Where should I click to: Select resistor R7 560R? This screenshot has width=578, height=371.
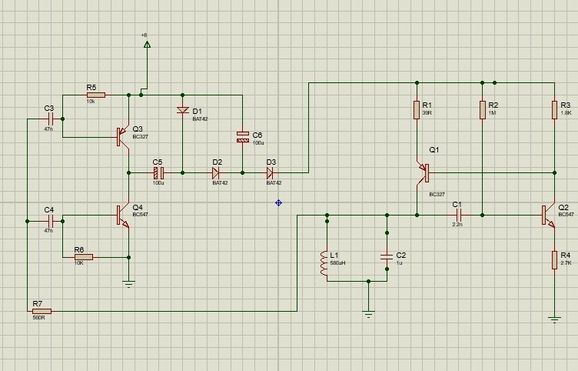[x=42, y=311]
